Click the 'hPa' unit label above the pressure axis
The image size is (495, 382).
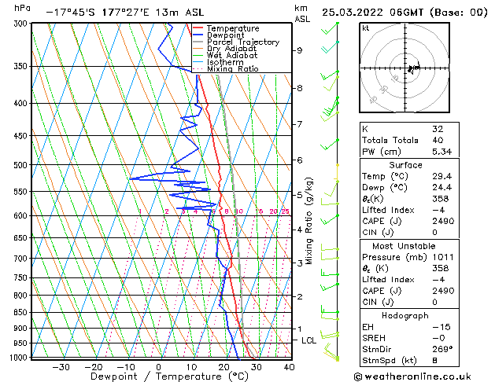[22, 8]
